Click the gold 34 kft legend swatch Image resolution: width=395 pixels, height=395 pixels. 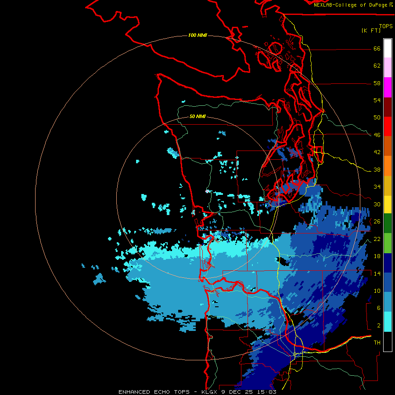(x=388, y=186)
